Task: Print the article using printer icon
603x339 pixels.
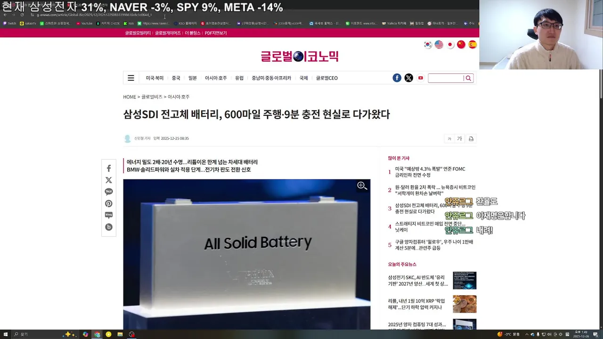Action: point(471,139)
